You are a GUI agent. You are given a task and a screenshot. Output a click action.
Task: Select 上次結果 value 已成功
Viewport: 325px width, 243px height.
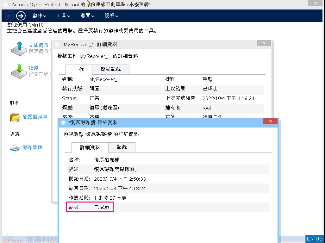210,89
